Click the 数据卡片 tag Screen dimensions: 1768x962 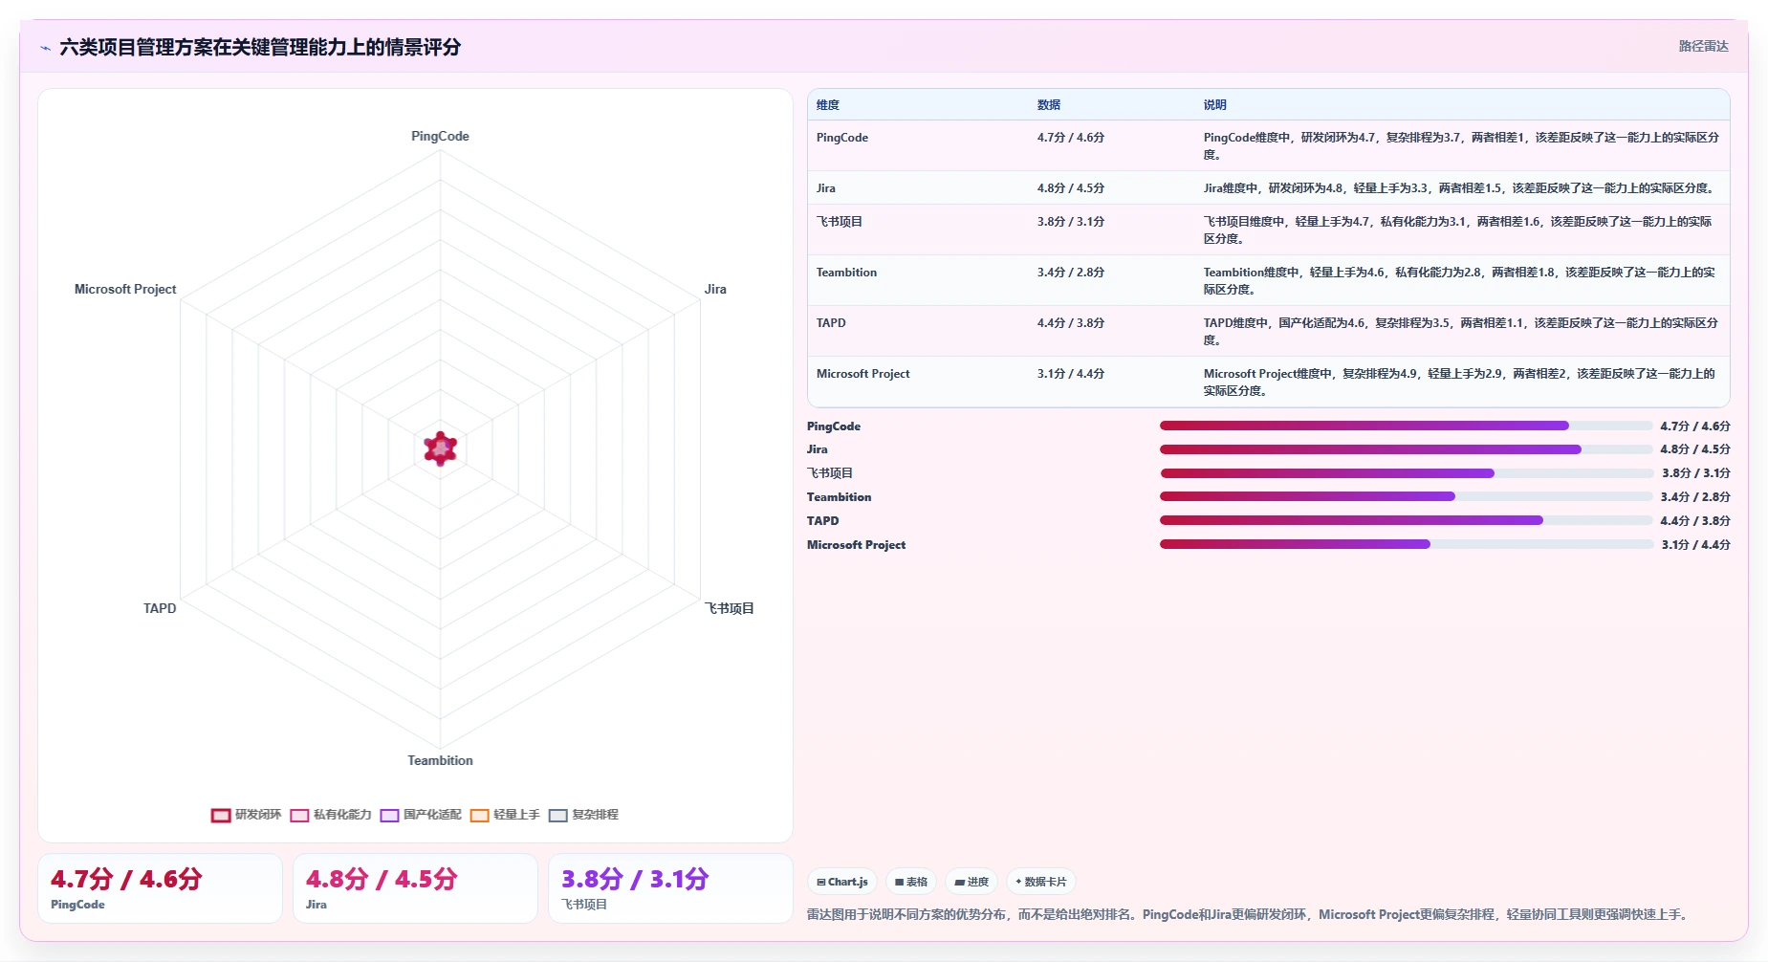[1041, 882]
